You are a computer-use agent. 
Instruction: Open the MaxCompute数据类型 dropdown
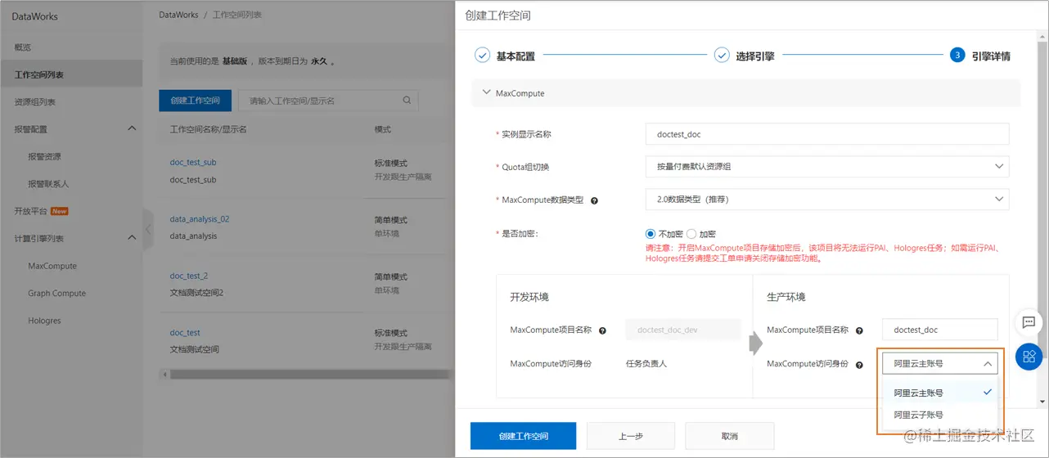(x=826, y=200)
